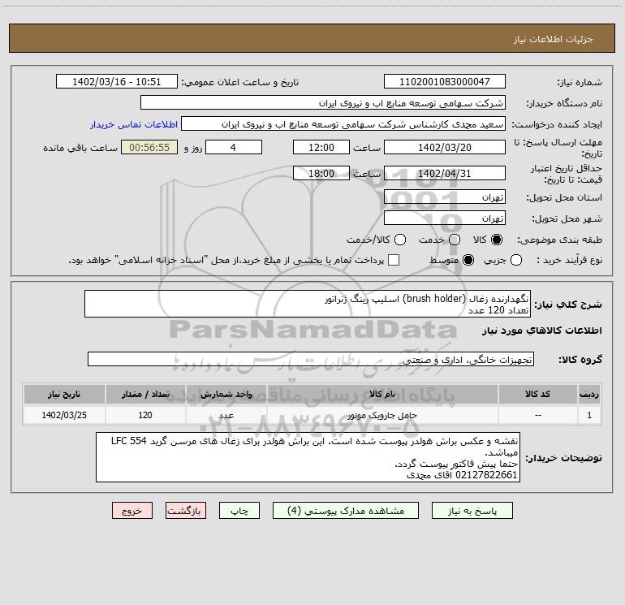Viewport: 625px width, 605px height.
Task: Click item name cell حامل جاروبک موتور
Action: [x=381, y=415]
